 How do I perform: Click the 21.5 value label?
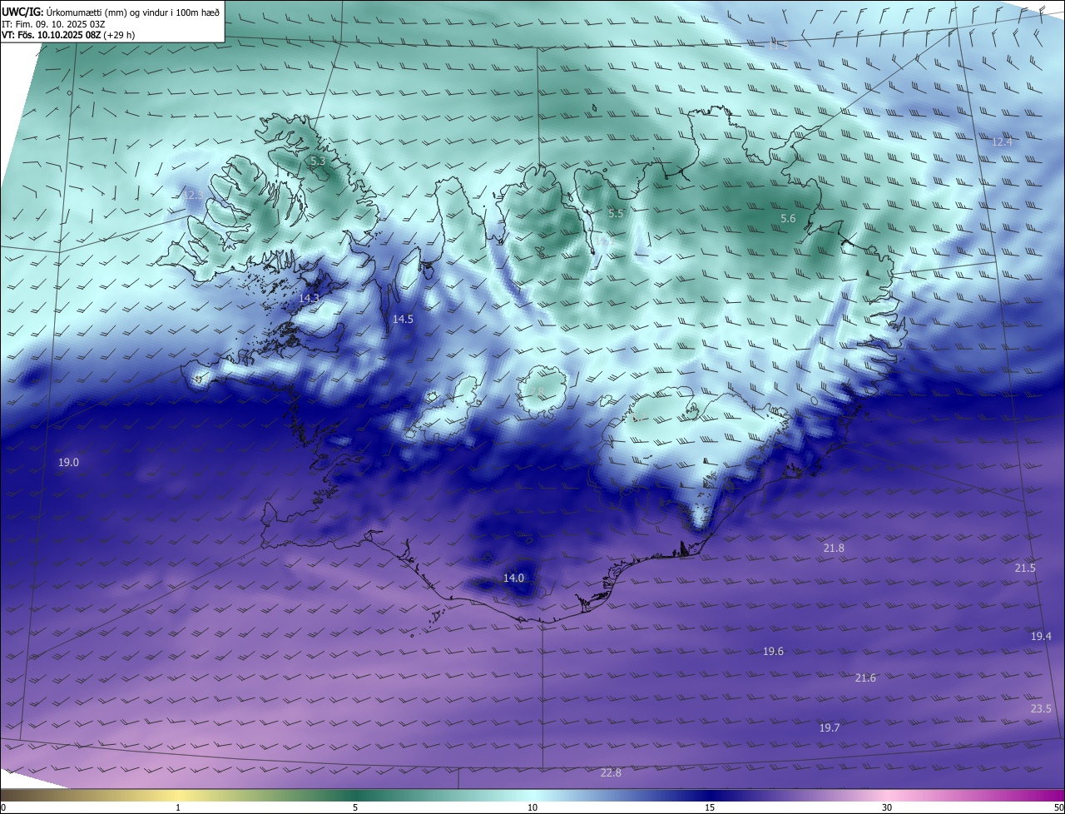click(1025, 568)
